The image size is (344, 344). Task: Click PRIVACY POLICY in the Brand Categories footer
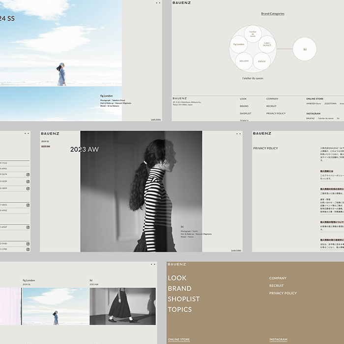pyautogui.click(x=276, y=114)
